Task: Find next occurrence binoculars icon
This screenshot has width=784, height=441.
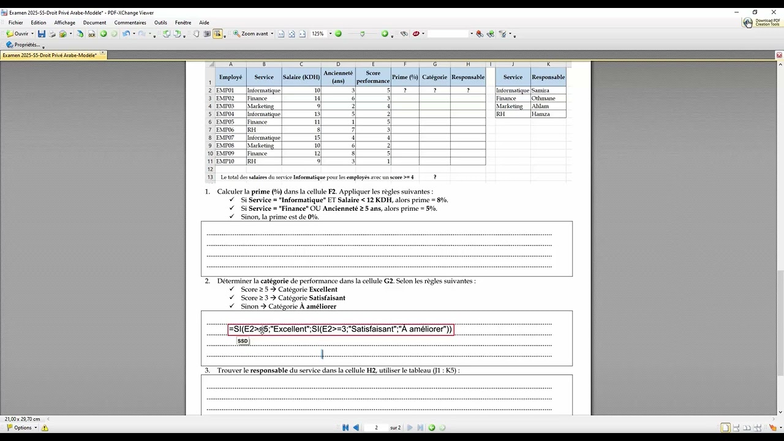Action: pyautogui.click(x=491, y=34)
